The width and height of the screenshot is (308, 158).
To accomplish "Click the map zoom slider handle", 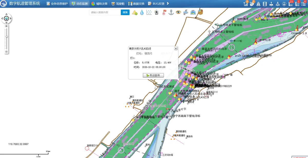I will pyautogui.click(x=7, y=36).
